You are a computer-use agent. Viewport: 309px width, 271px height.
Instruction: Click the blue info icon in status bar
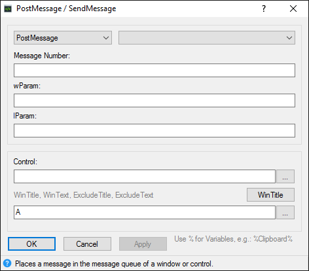pyautogui.click(x=7, y=263)
